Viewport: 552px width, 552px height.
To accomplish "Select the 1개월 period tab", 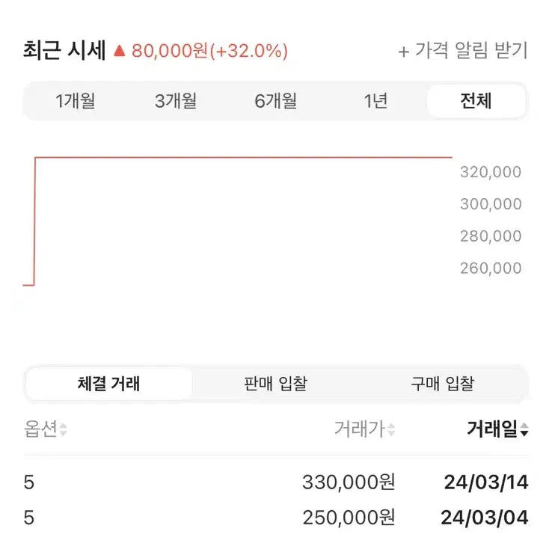I will click(x=75, y=101).
